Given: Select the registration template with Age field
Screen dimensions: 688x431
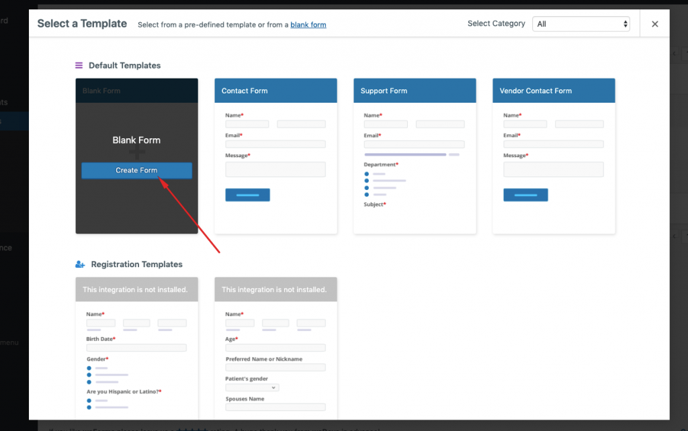Looking at the screenshot, I should pos(275,348).
